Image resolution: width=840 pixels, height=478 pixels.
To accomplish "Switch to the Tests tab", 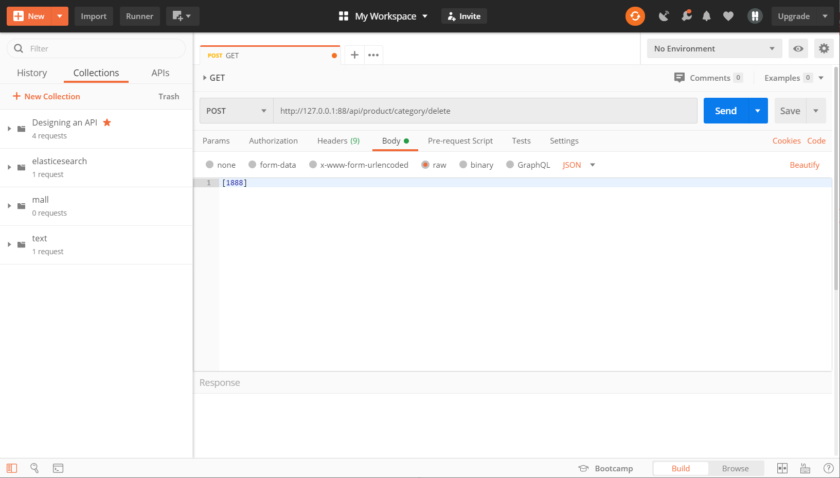I will coord(521,141).
